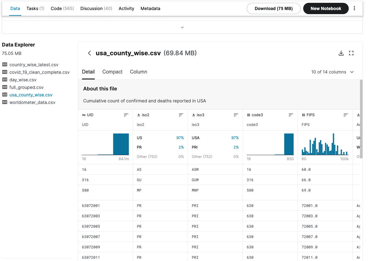Expand the collapsed section via the top chevron
371x261 pixels.
182,27
